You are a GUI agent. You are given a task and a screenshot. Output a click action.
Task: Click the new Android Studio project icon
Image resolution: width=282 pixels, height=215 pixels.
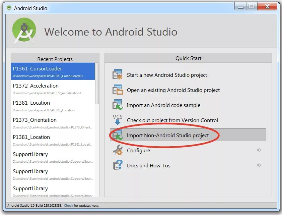118,74
